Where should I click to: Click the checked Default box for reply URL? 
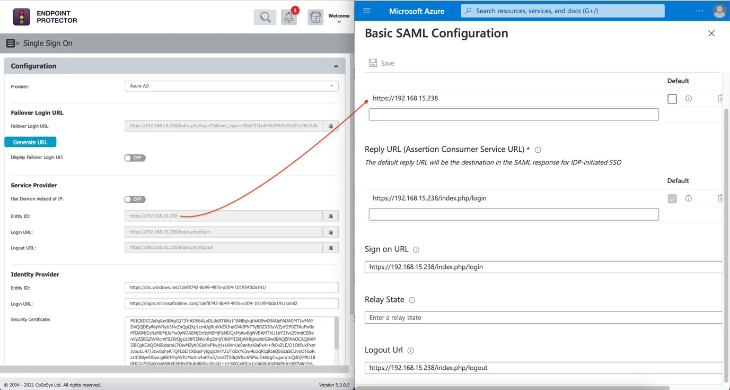672,198
